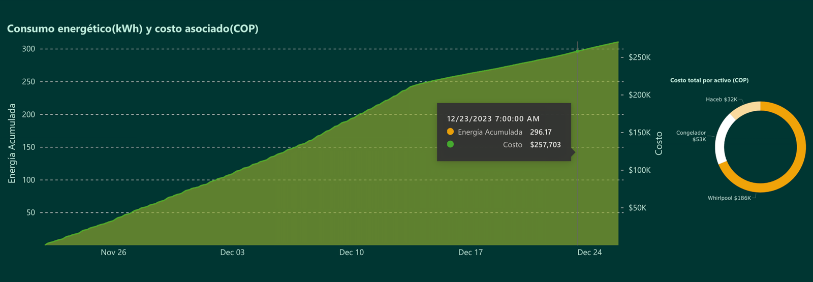
Task: Click the $50K right-axis label
Action: point(637,208)
